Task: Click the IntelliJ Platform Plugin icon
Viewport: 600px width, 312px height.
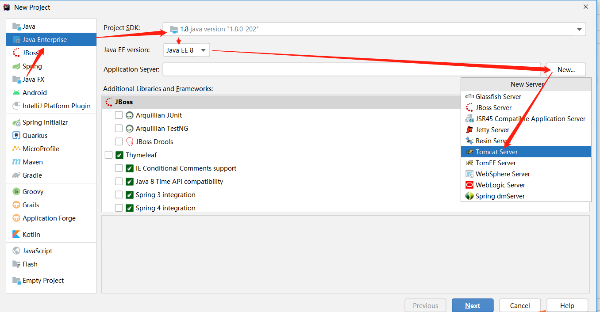Action: click(x=16, y=106)
